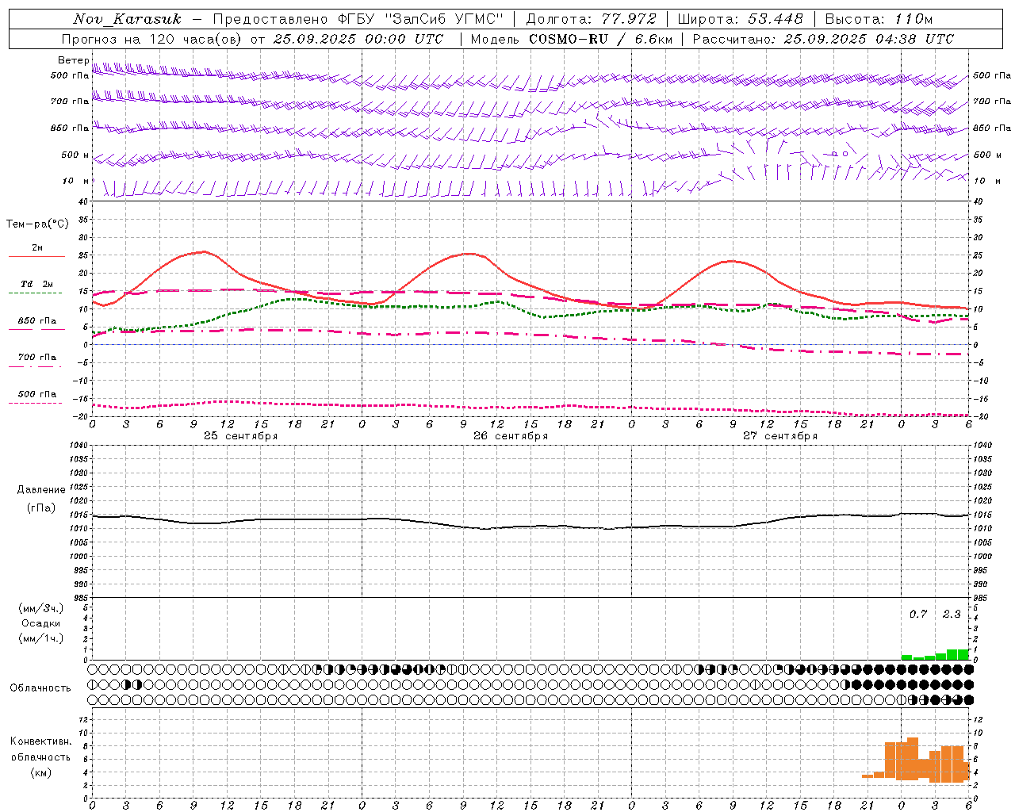
Task: Click the longitude value Долгота: 77.972
Action: (591, 19)
